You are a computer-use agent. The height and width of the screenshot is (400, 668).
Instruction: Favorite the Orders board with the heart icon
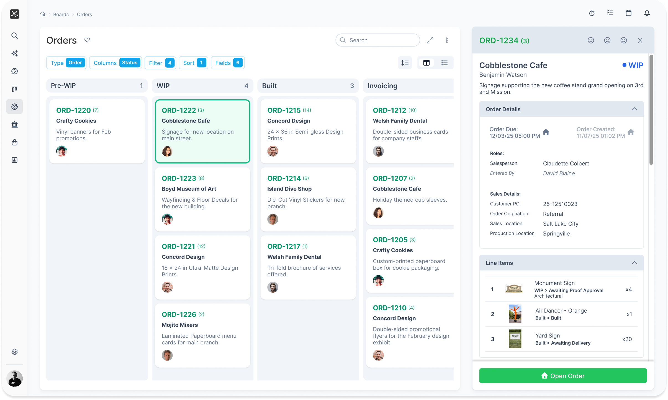87,40
